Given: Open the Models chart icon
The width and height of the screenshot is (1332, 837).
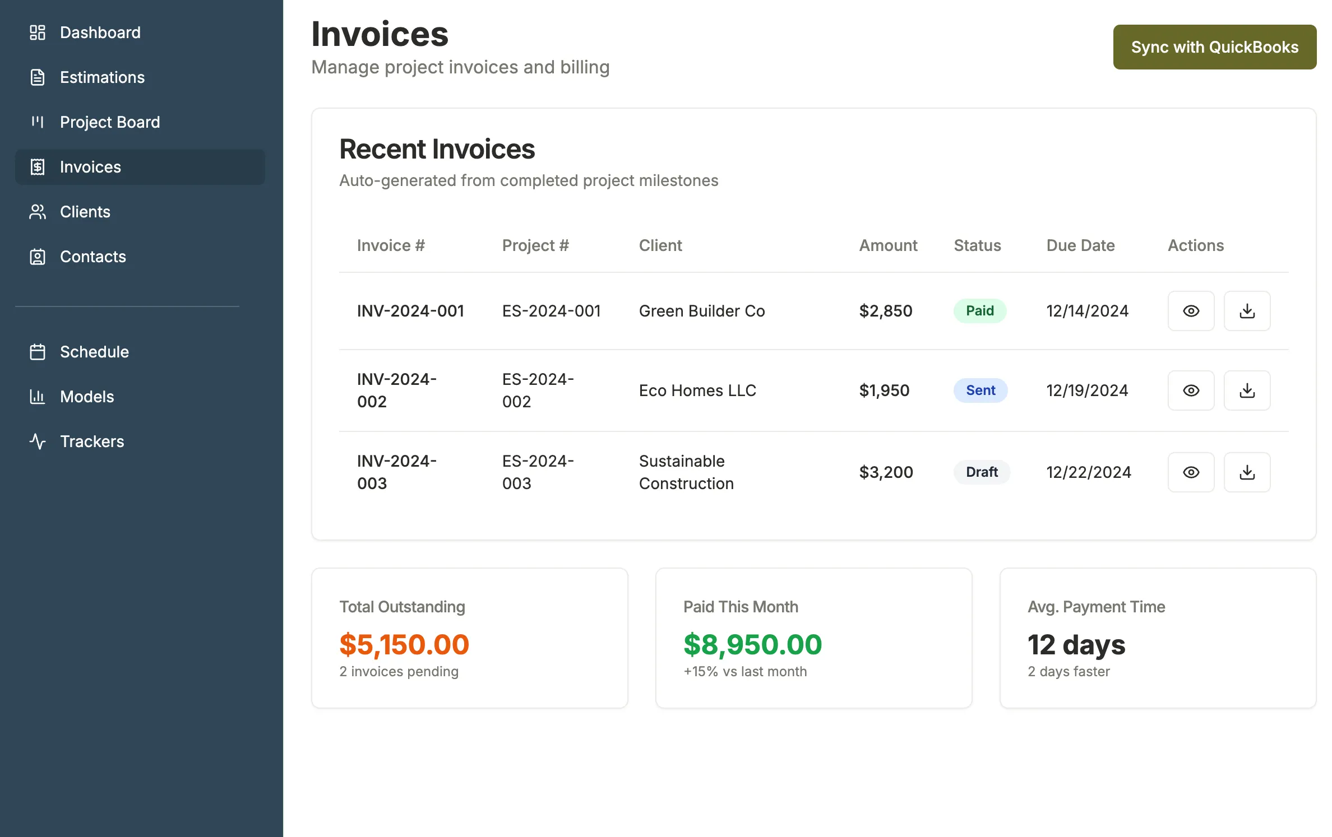Looking at the screenshot, I should (x=37, y=397).
